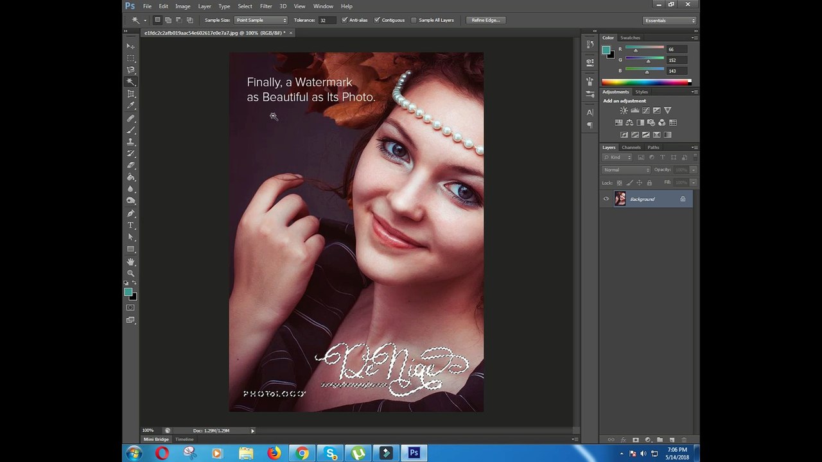
Task: Uncheck the Contiguous option
Action: 377,20
